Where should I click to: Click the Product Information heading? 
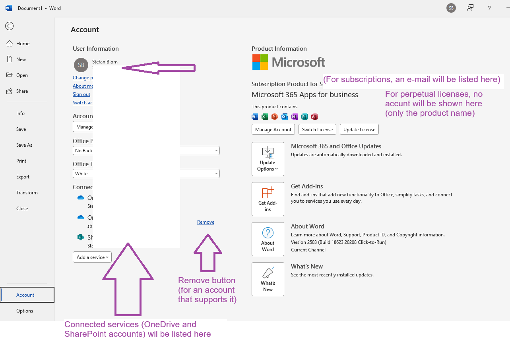pos(279,49)
